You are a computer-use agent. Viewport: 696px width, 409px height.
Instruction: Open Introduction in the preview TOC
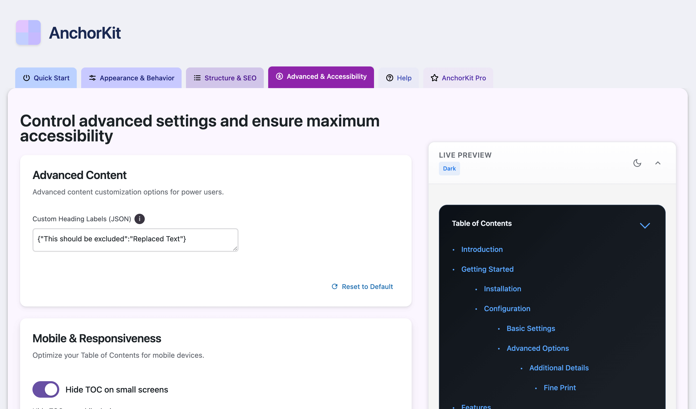[x=482, y=249]
